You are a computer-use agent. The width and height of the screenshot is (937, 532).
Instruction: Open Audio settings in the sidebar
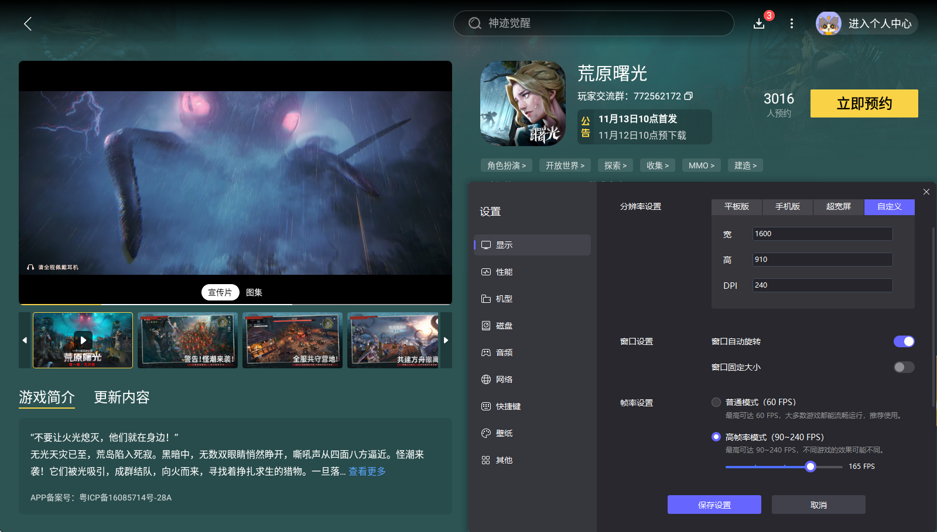click(504, 353)
